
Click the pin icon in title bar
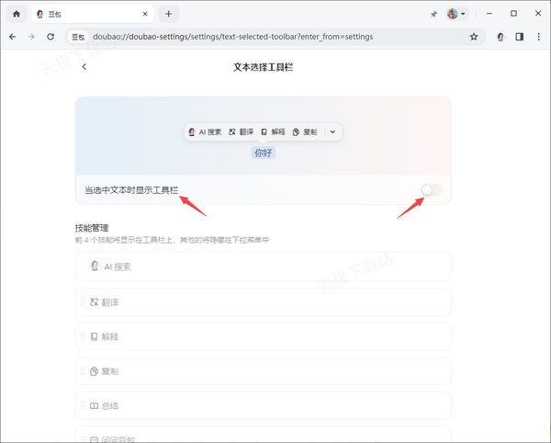point(434,14)
